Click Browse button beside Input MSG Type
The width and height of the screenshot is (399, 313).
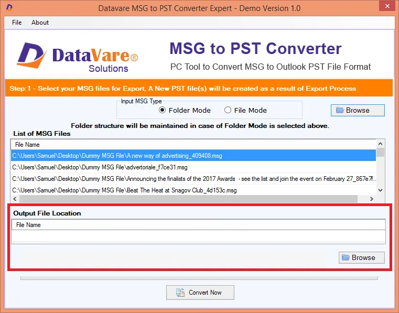point(358,110)
